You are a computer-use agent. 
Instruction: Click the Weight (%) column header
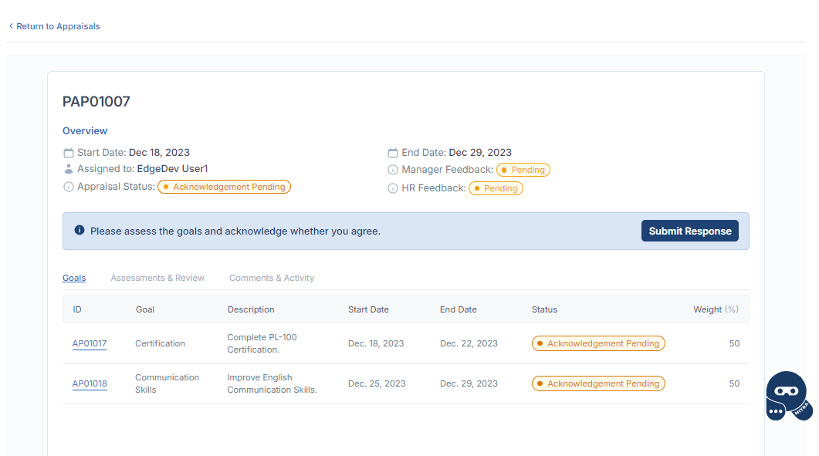[x=716, y=309]
